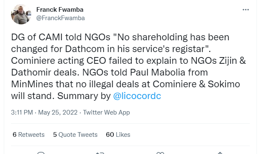Click the May 25, 2022 date
The height and width of the screenshot is (154, 262).
[x=58, y=112]
